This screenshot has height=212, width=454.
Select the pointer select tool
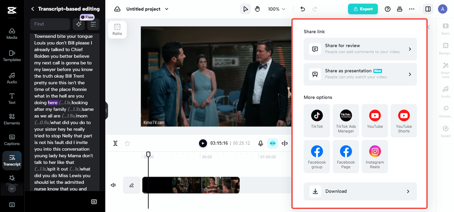pyautogui.click(x=245, y=9)
